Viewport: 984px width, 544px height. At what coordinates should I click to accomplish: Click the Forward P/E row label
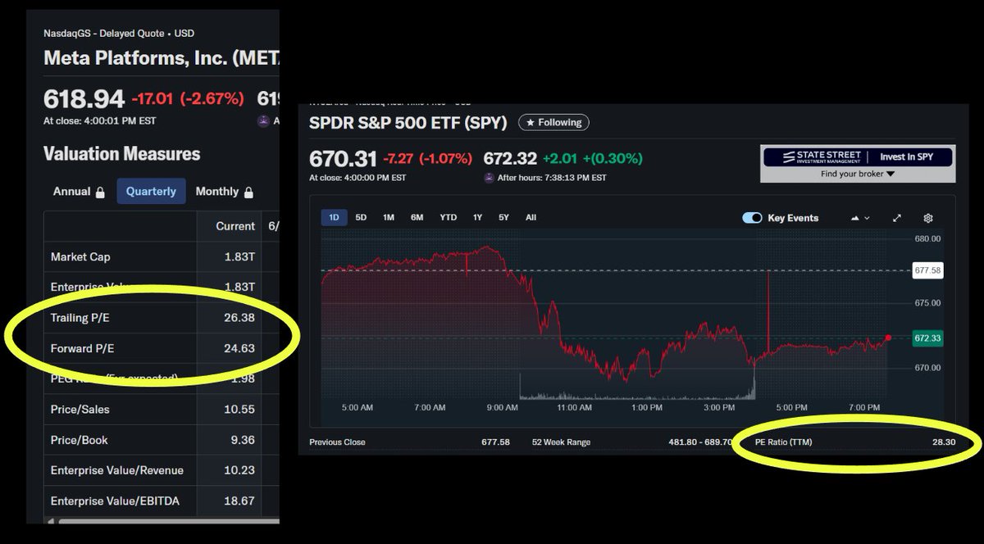pos(83,348)
